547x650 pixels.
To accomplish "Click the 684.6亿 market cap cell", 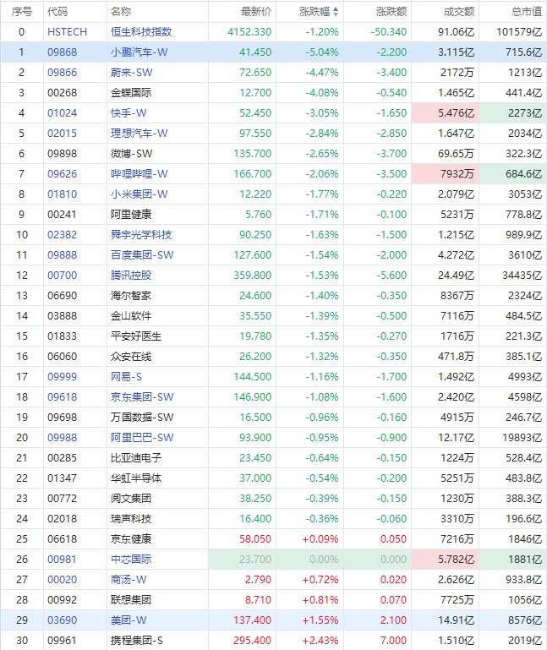I will (513, 174).
